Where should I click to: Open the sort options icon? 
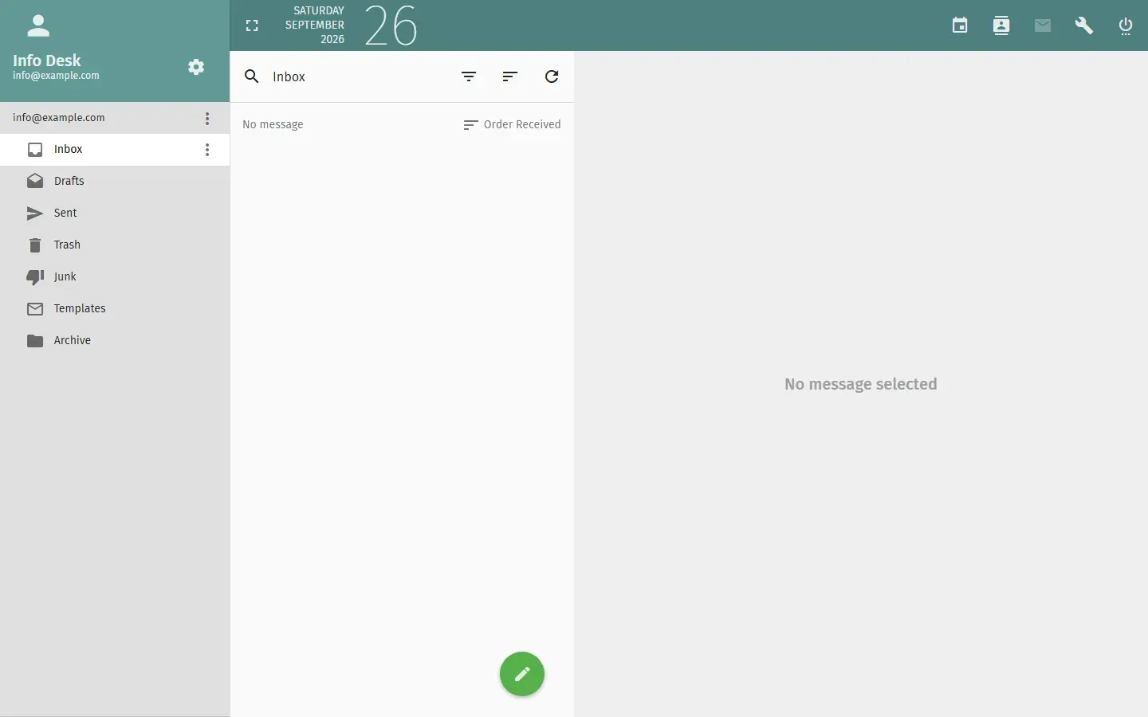click(x=511, y=76)
